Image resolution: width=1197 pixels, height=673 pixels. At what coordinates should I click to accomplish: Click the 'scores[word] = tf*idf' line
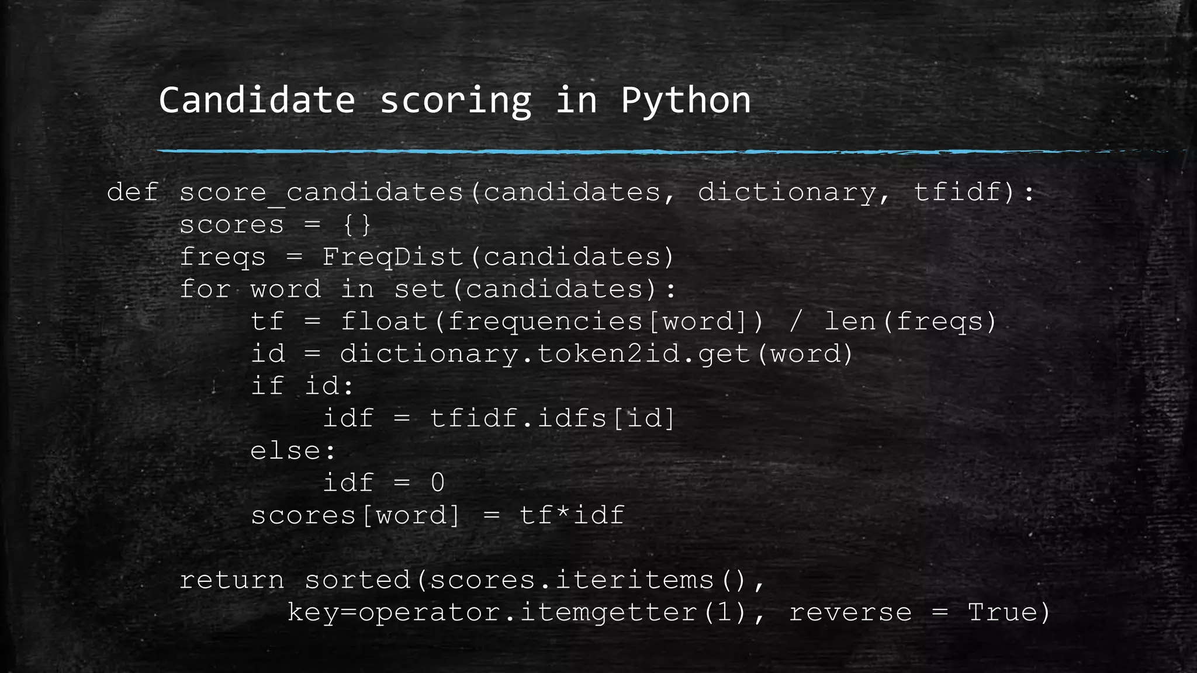(x=437, y=515)
